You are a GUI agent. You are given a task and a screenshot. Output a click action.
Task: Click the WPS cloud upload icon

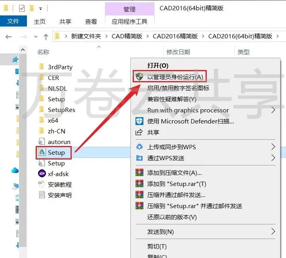pyautogui.click(x=139, y=147)
